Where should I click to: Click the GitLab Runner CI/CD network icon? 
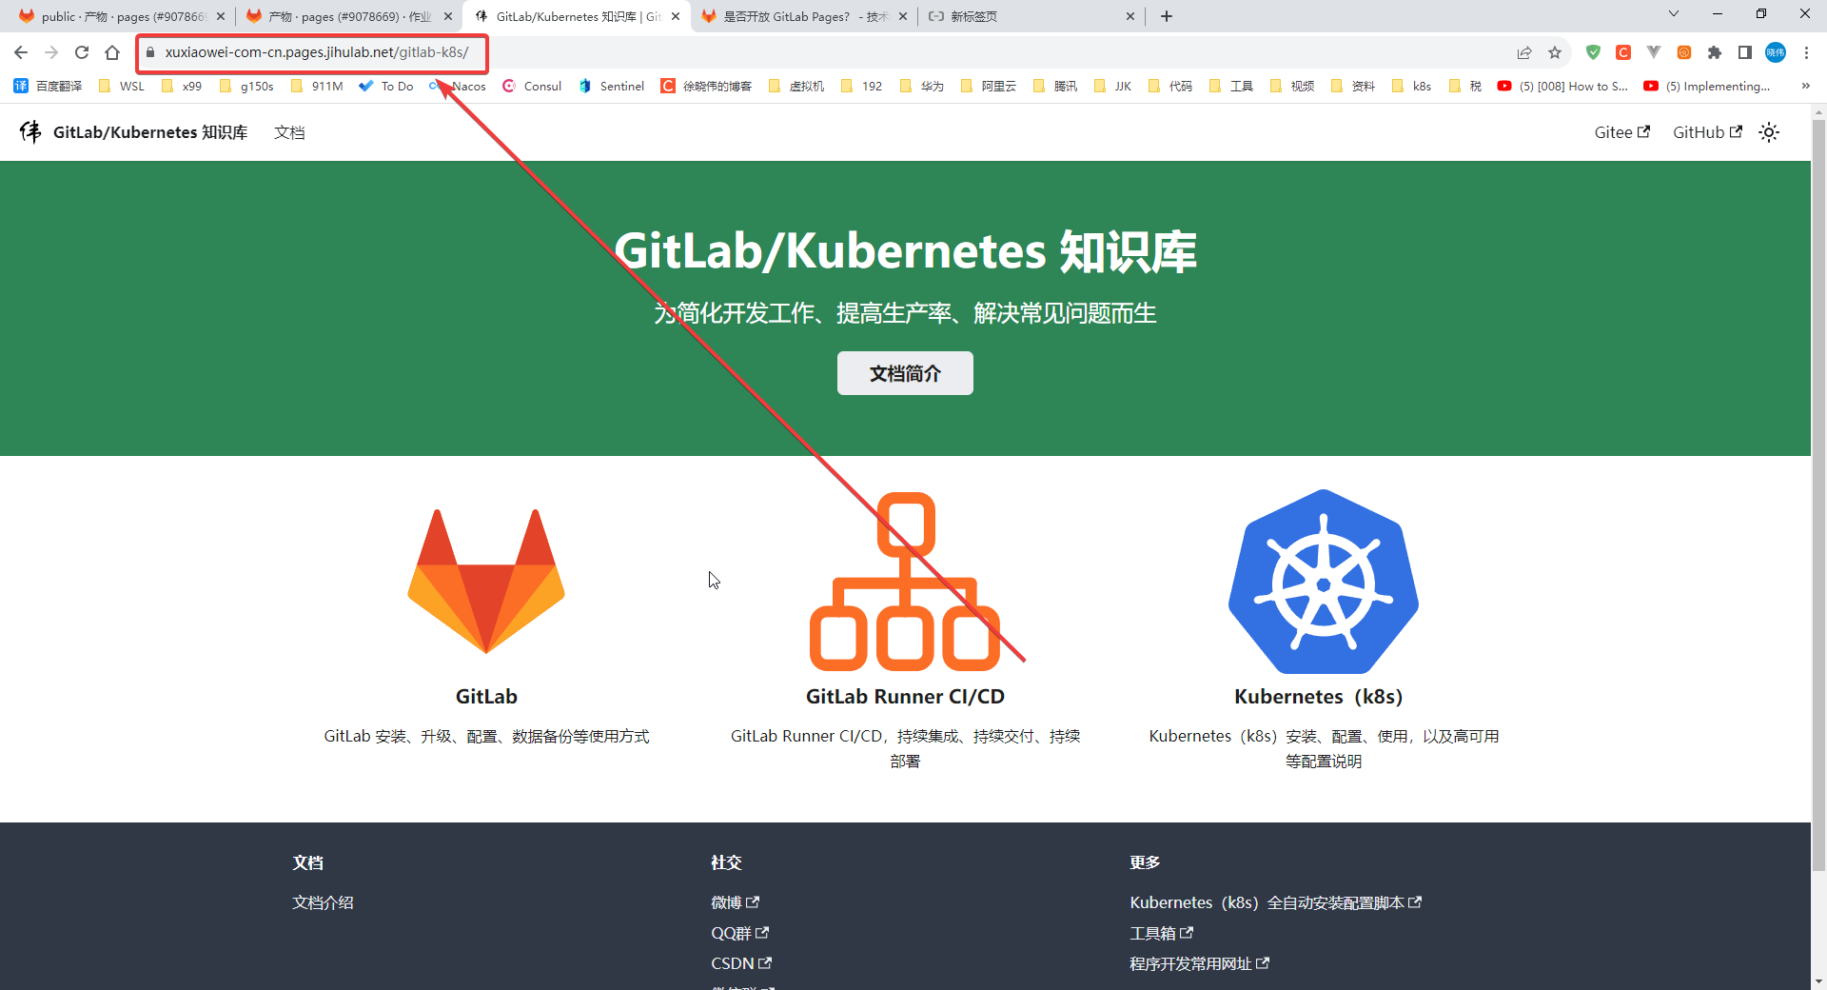tap(905, 582)
